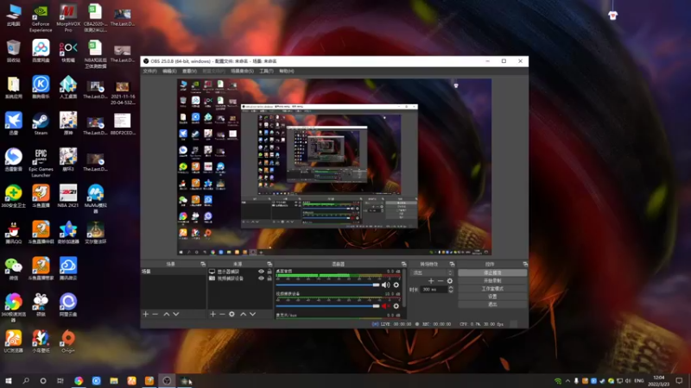This screenshot has width=691, height=388.
Task: Increase transition duration with up stepper arrow
Action: click(450, 288)
